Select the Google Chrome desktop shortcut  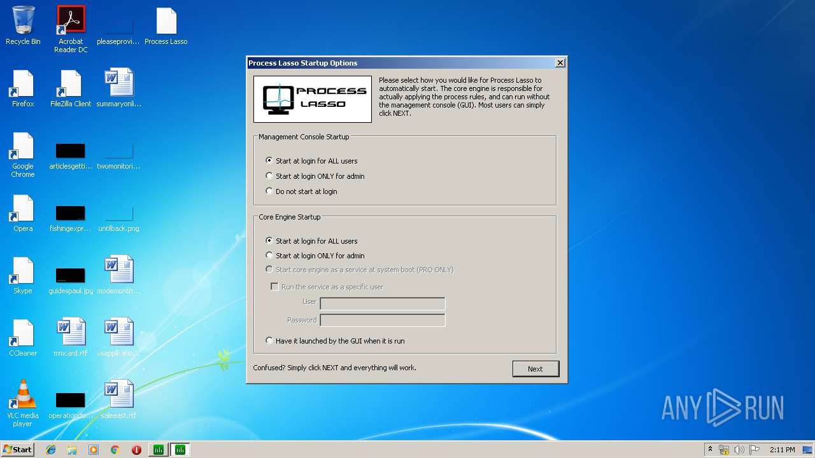coord(23,155)
